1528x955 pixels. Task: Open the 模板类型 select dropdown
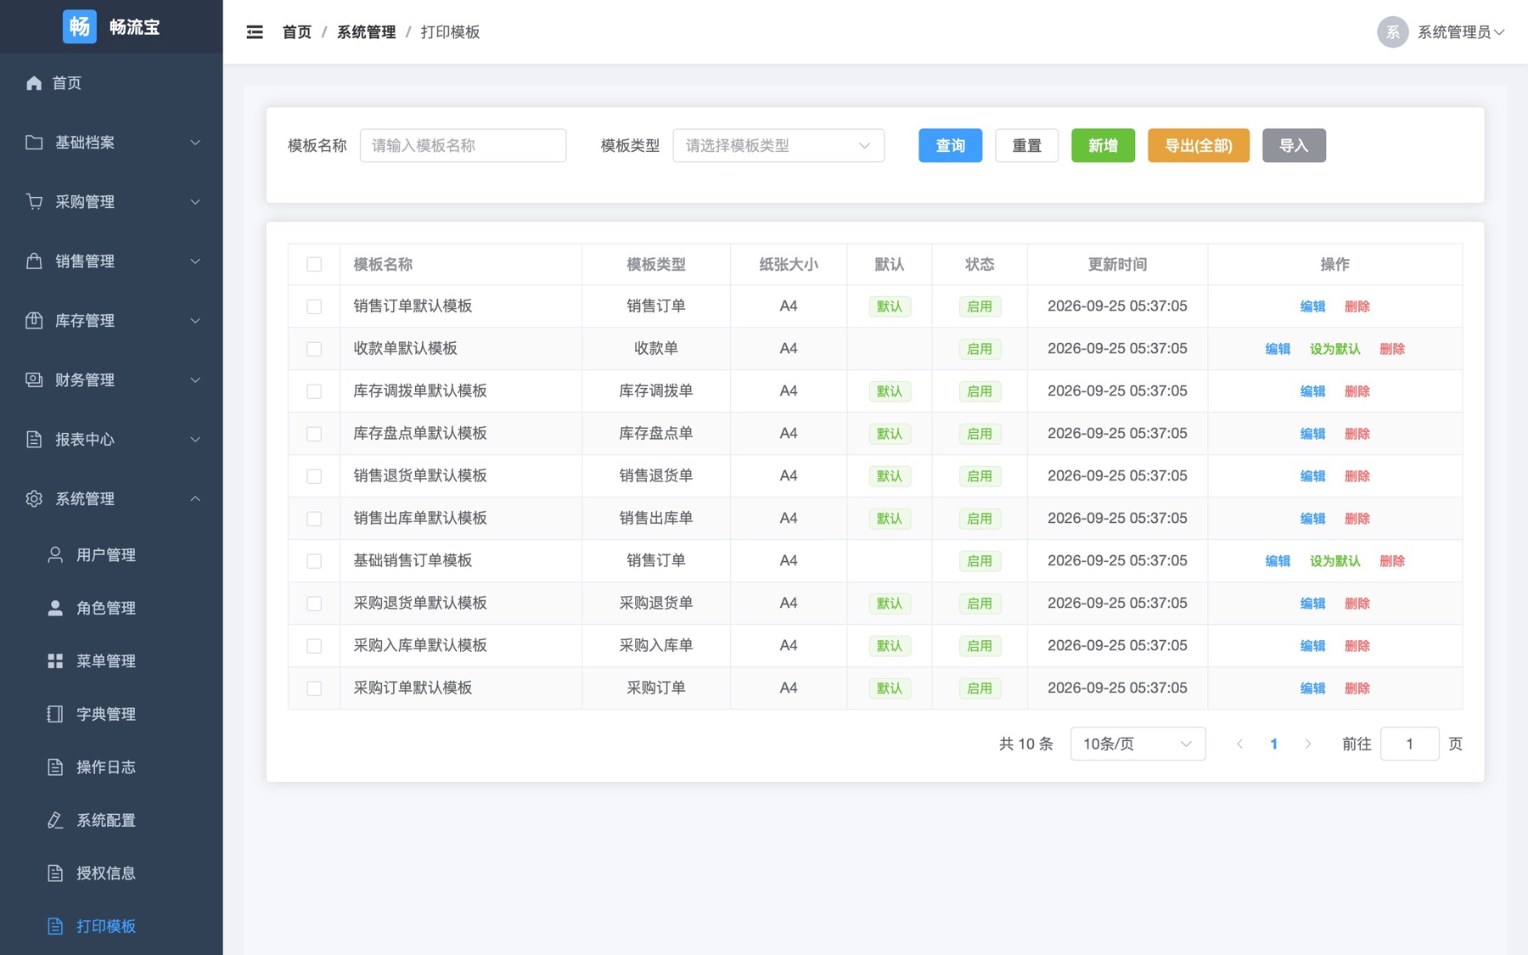pos(778,145)
